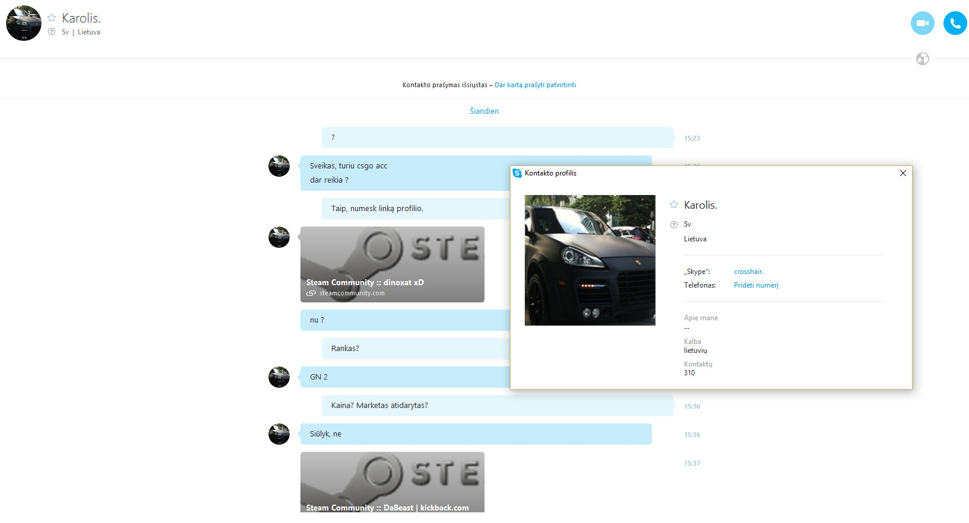
Task: Open the DaBeast kickback.com Steam link preview
Action: click(392, 482)
